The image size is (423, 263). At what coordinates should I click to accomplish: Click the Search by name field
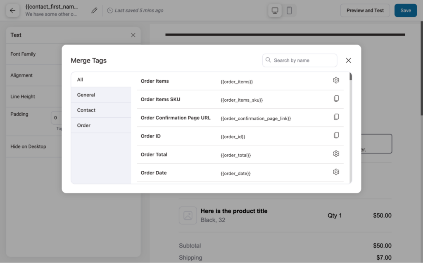[299, 60]
